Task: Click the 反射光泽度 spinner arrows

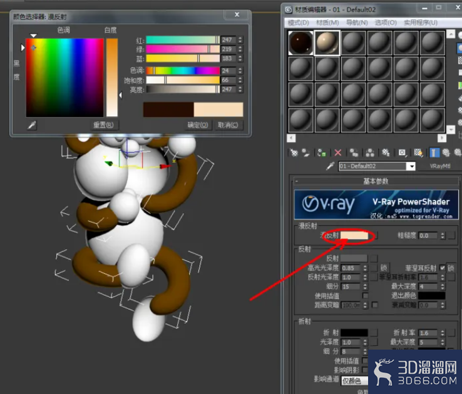Action: 366,277
